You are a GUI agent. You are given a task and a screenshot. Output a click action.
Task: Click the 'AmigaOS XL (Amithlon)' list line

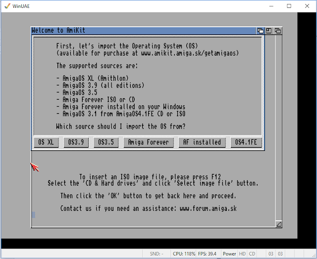[x=93, y=78]
